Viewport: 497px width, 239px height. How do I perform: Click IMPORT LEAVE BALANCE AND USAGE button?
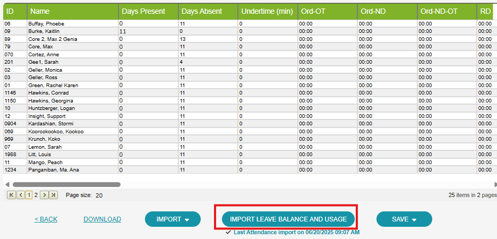(x=288, y=219)
